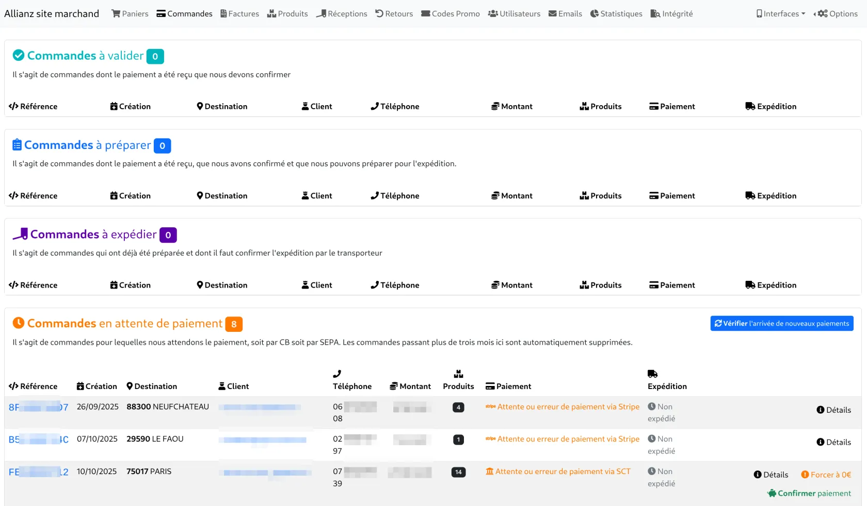Open the Paniers cart menu item
Viewport: 867px width, 506px height.
(x=130, y=14)
